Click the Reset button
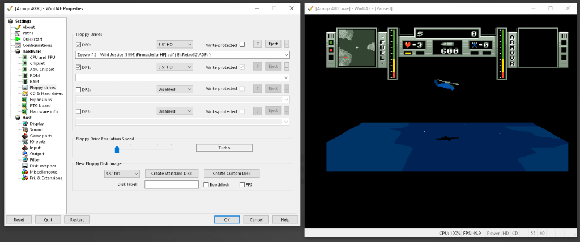The height and width of the screenshot is (242, 580). coord(19,219)
